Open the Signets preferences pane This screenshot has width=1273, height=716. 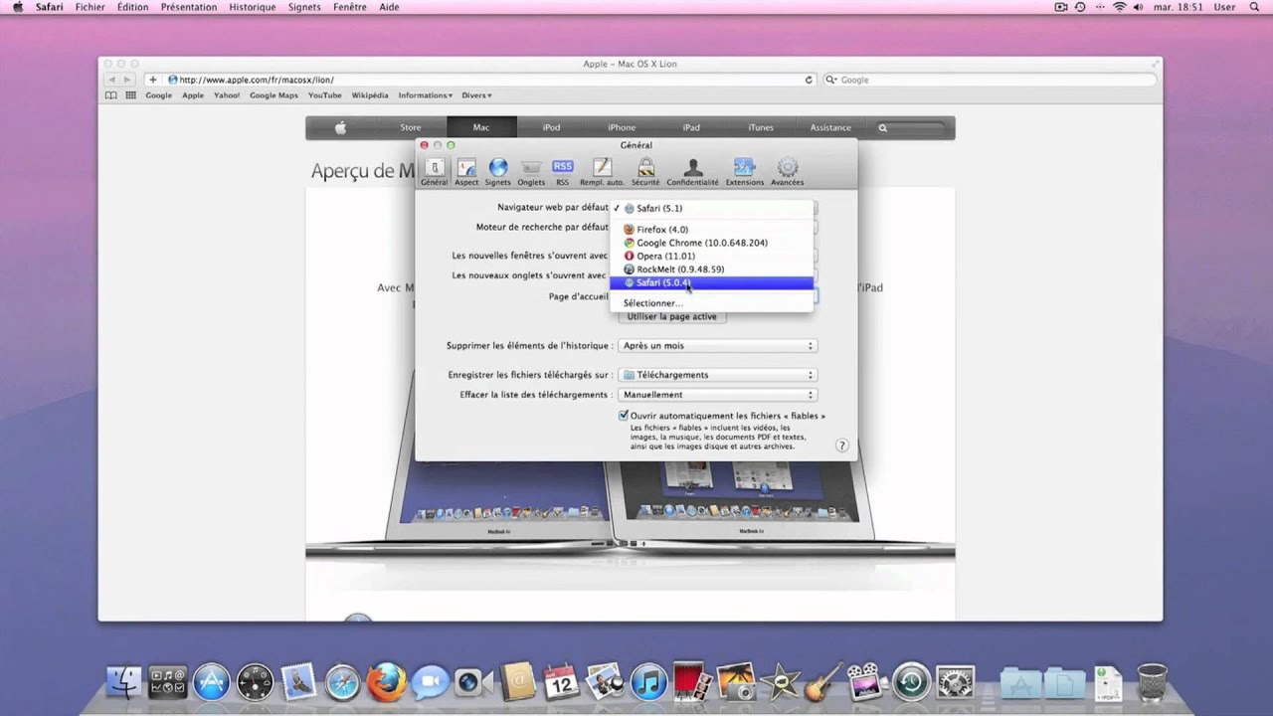coord(498,171)
